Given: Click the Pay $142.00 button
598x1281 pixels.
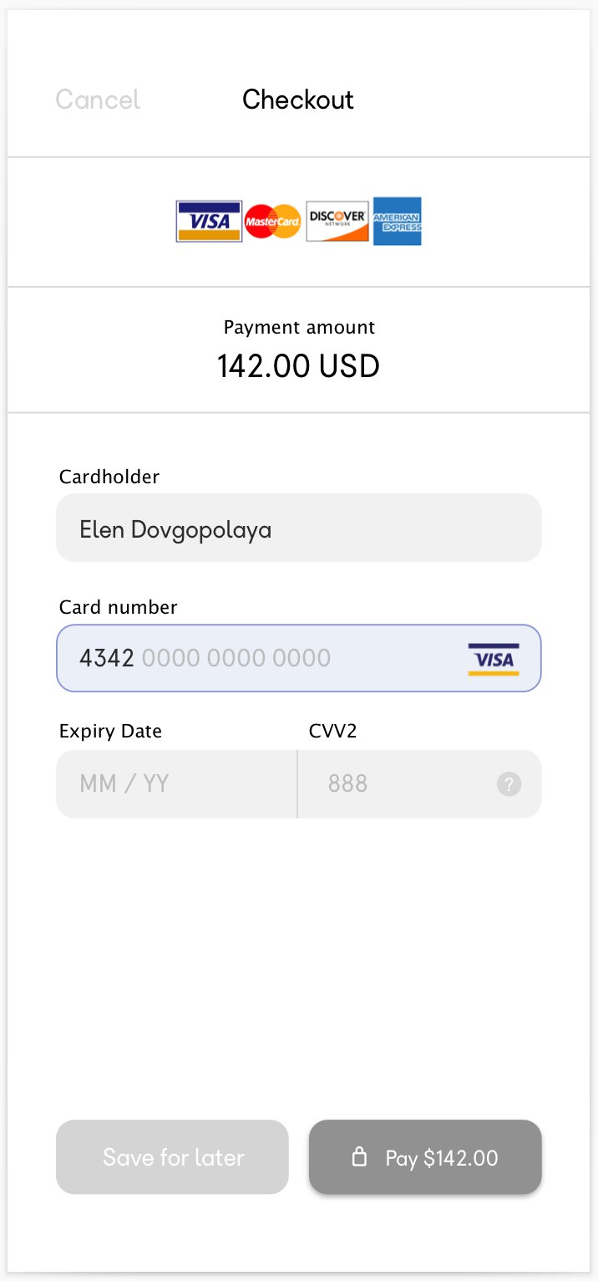Looking at the screenshot, I should [x=425, y=1157].
